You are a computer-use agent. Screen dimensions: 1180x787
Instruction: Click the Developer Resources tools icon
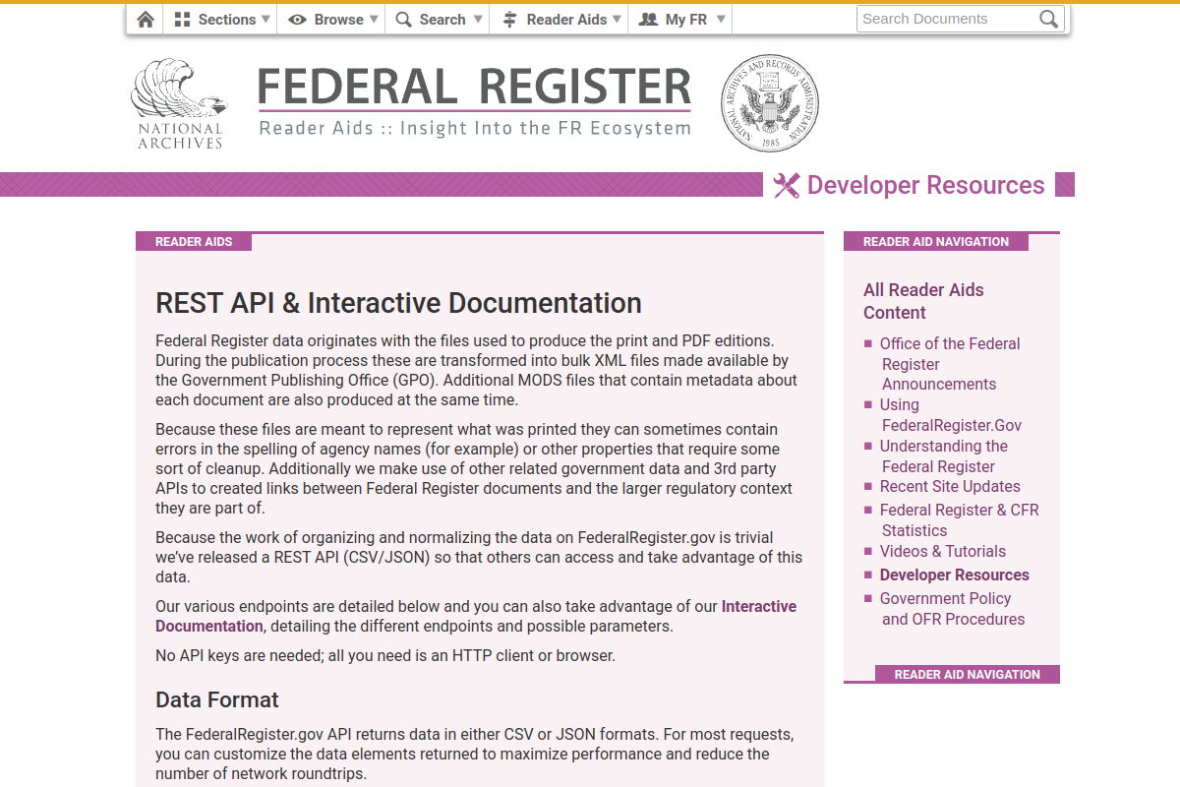click(x=786, y=185)
